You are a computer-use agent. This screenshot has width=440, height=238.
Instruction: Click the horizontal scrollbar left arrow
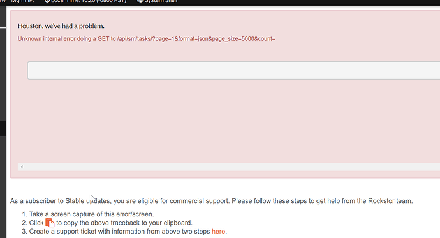coord(22,167)
